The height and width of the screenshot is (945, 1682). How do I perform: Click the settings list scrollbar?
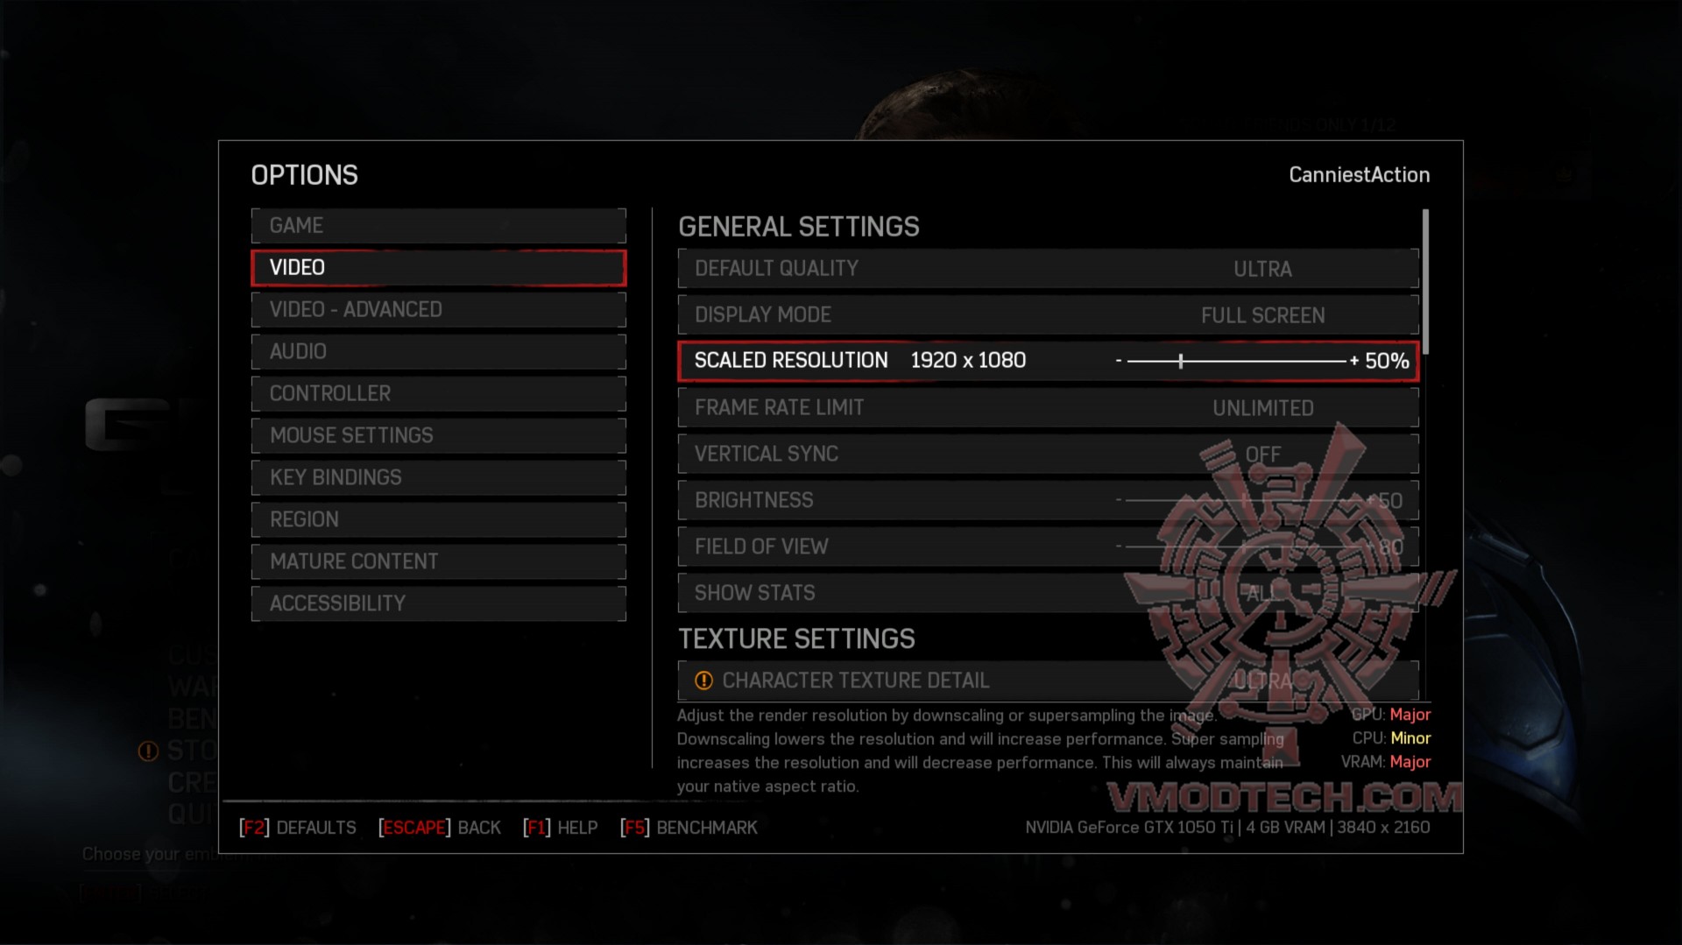1425,281
